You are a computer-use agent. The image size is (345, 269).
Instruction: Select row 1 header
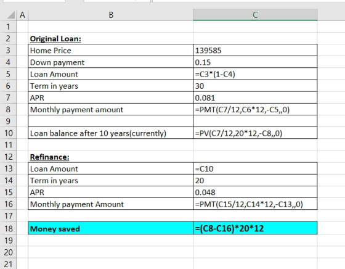8,27
